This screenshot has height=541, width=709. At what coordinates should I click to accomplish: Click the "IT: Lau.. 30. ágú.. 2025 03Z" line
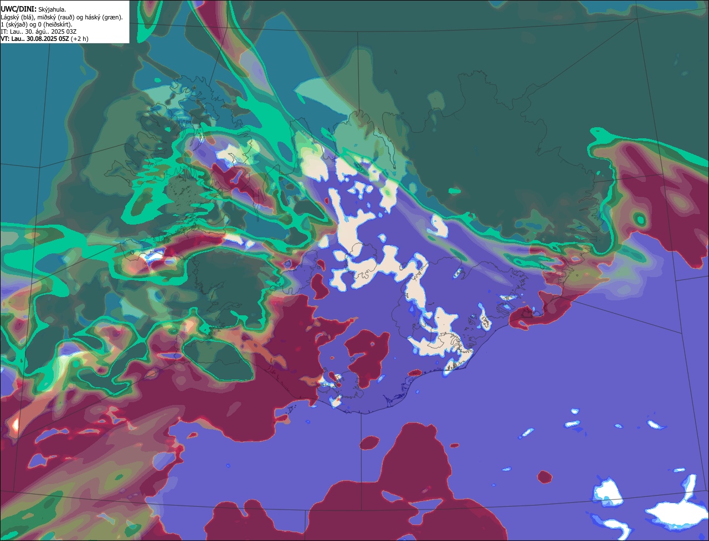38,32
